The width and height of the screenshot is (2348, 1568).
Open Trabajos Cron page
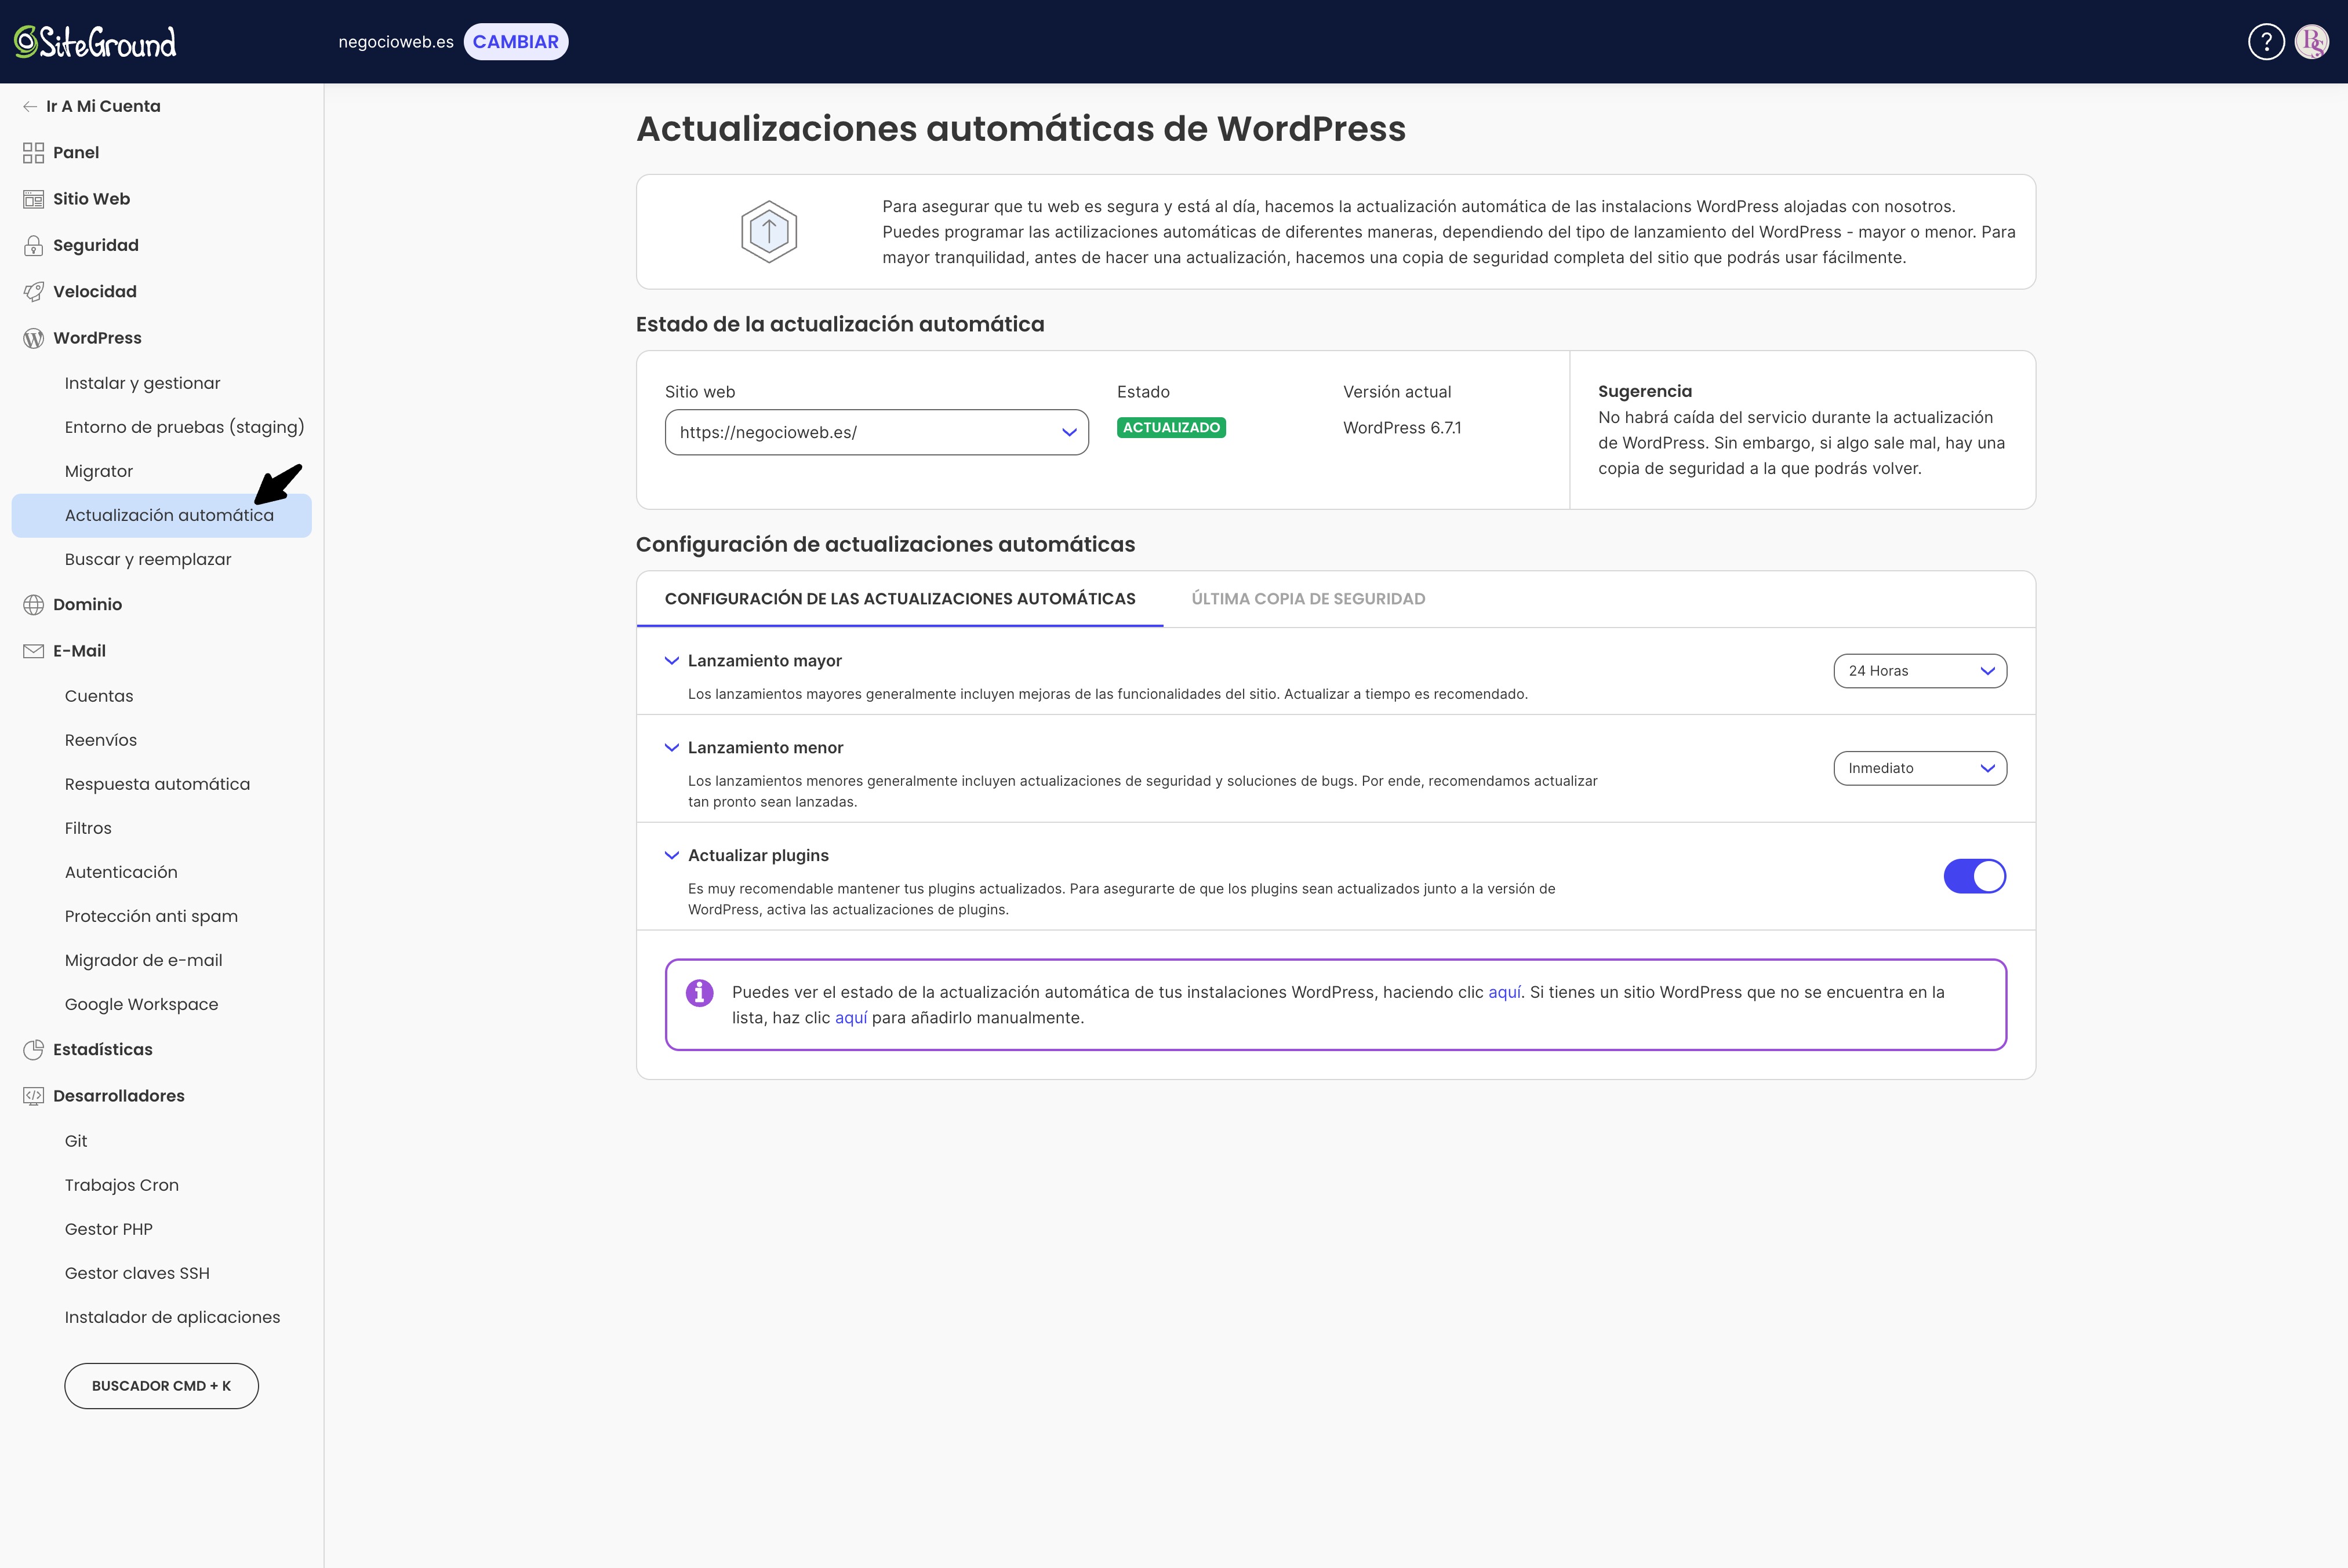[122, 1185]
